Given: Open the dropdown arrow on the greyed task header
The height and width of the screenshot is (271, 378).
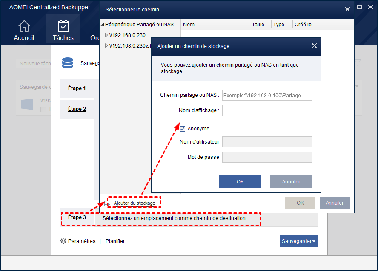Looking at the screenshot, I should tap(357, 86).
